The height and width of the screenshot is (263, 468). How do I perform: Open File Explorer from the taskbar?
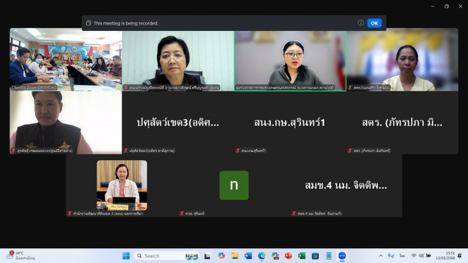pos(235,256)
